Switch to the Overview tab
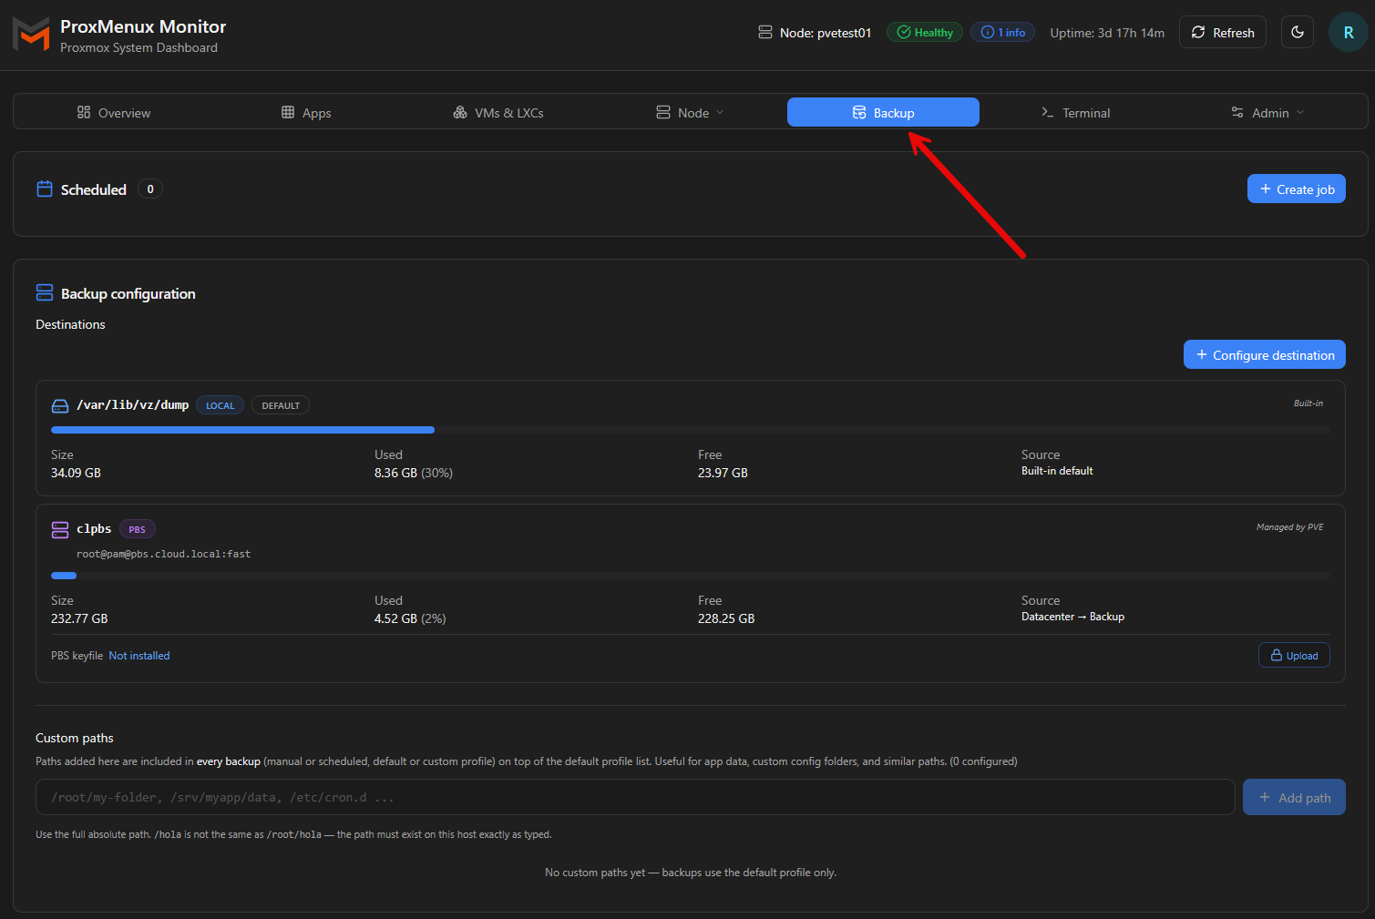The height and width of the screenshot is (919, 1375). pos(114,112)
